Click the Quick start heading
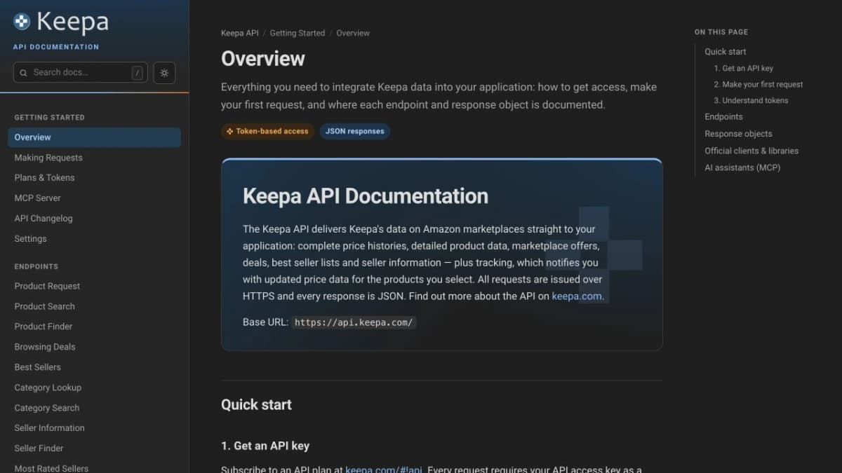The width and height of the screenshot is (842, 473). click(x=256, y=405)
